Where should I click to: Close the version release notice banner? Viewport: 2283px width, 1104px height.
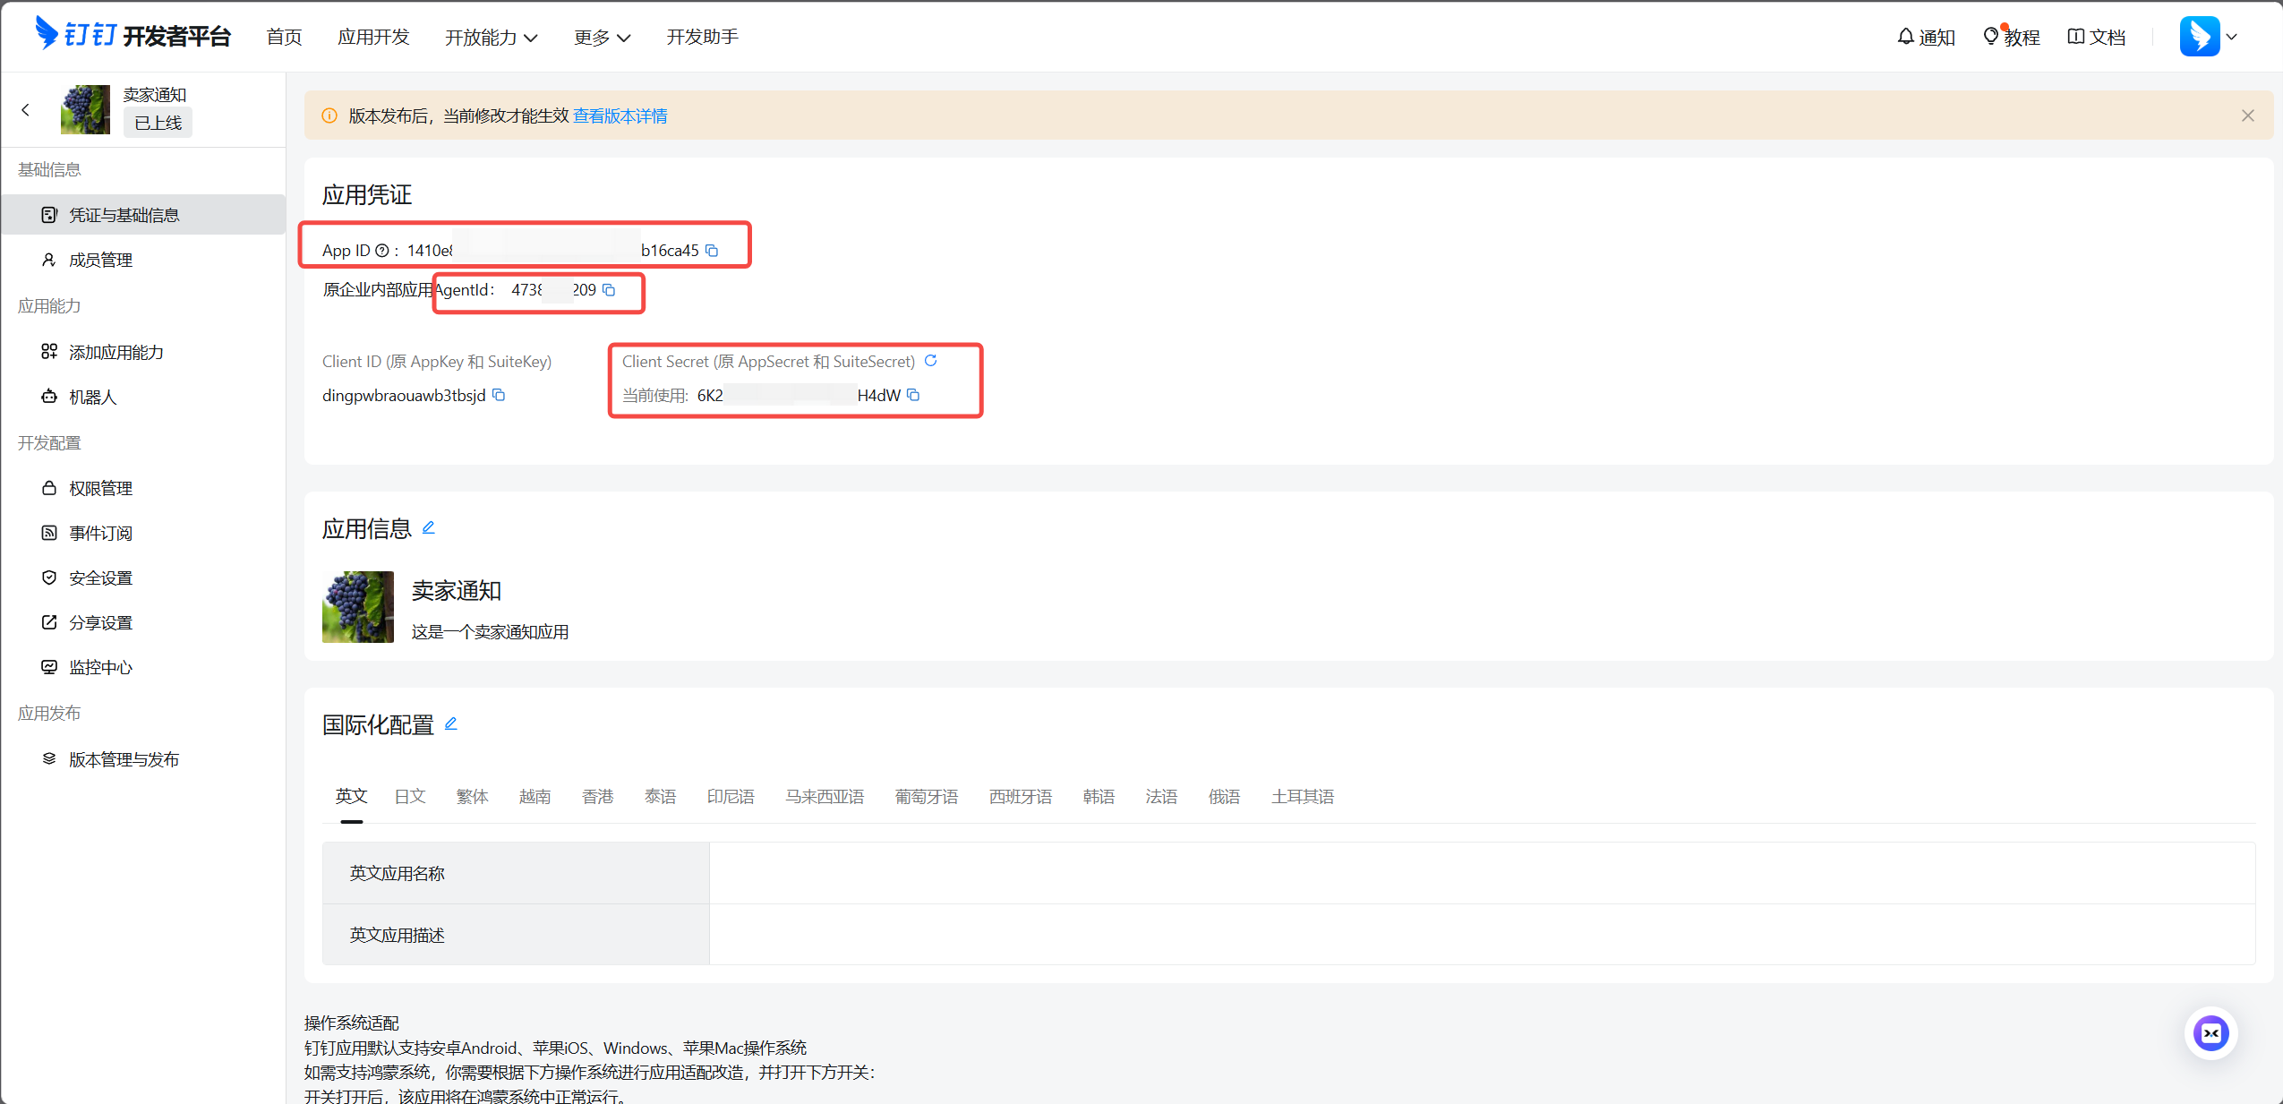2247,116
